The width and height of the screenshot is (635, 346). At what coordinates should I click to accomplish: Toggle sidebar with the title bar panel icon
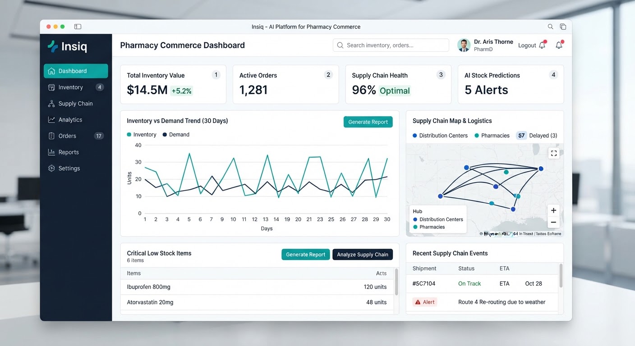tap(78, 27)
